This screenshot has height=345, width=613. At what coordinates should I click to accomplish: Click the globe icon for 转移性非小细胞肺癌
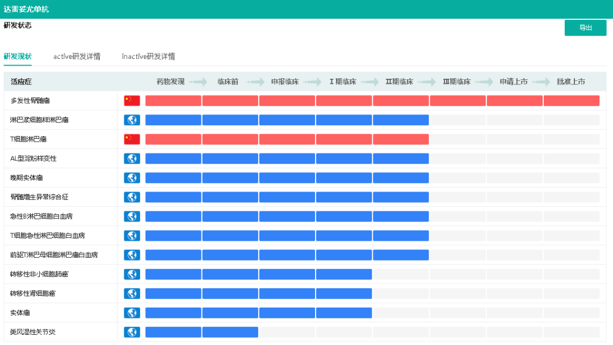tap(132, 274)
